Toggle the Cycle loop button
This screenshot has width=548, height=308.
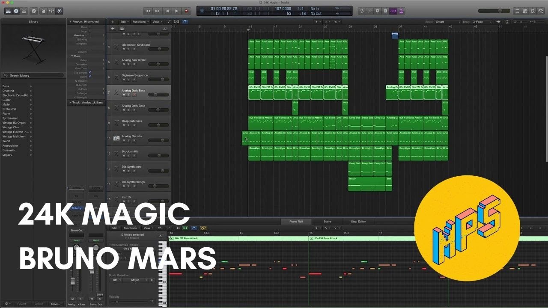pyautogui.click(x=362, y=11)
